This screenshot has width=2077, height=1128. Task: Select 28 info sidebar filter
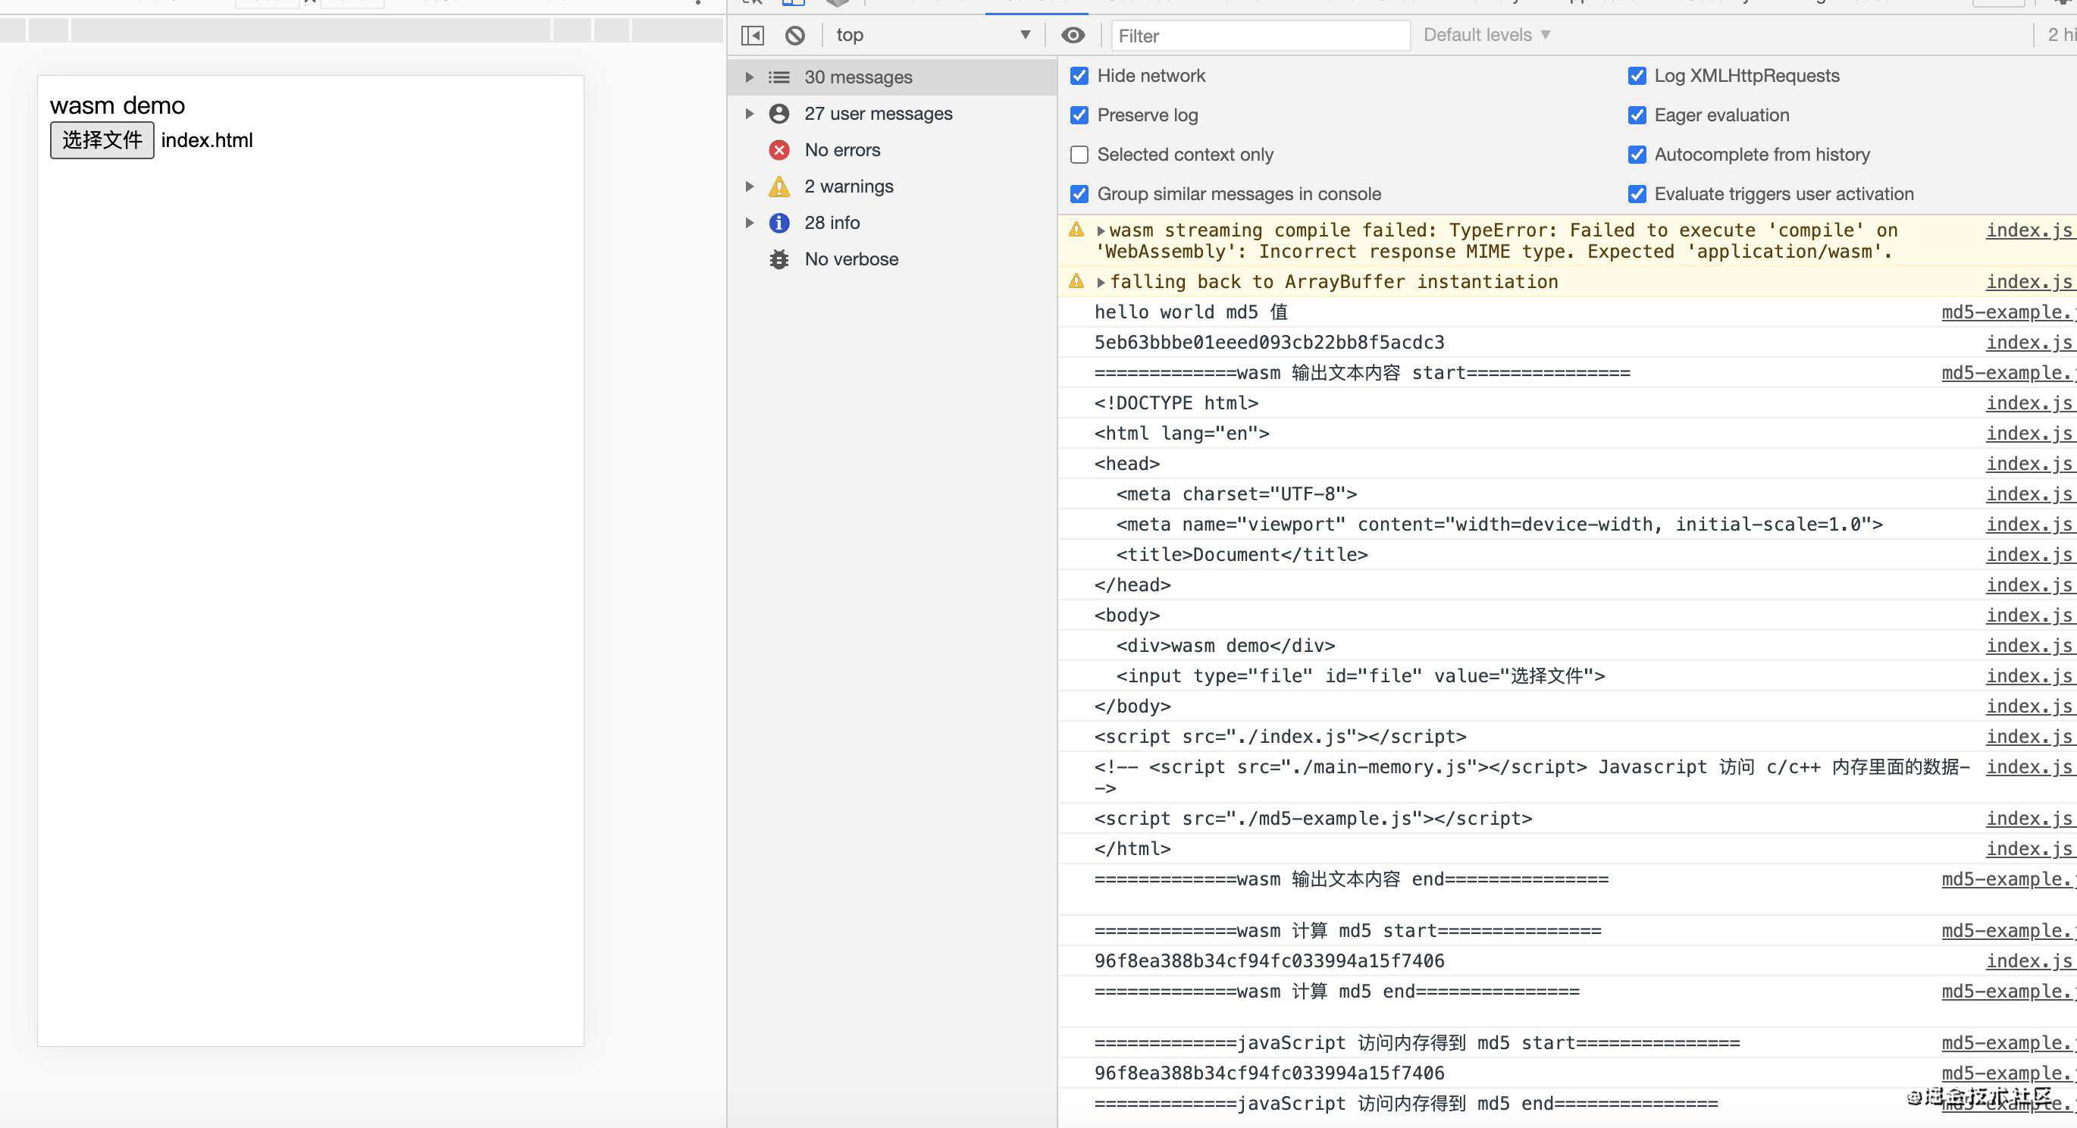[x=832, y=223]
